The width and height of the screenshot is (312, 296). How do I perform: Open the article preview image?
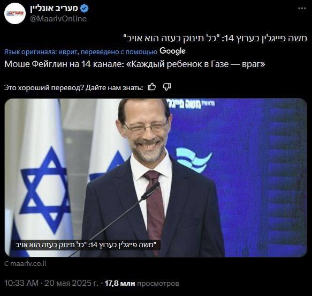(x=156, y=178)
